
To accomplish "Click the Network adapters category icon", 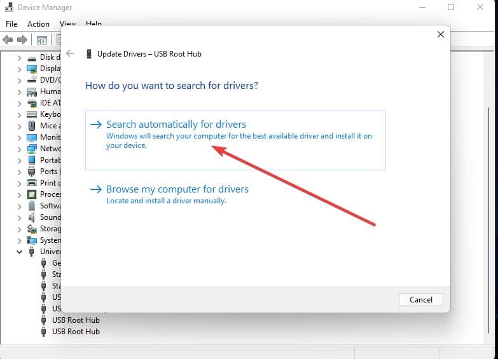I will pos(32,149).
